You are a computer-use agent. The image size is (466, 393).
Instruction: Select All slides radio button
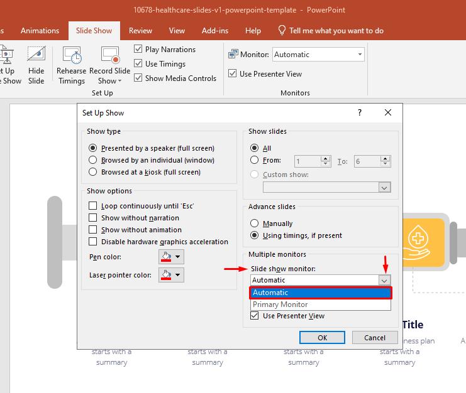[254, 148]
